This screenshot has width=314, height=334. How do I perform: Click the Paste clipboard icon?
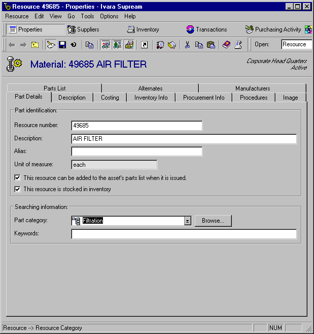pos(211,45)
